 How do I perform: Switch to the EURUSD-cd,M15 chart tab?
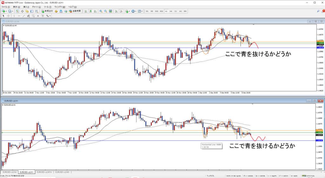[44, 172]
